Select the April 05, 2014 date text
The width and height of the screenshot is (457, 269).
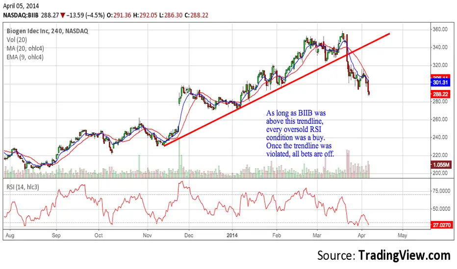click(x=21, y=6)
